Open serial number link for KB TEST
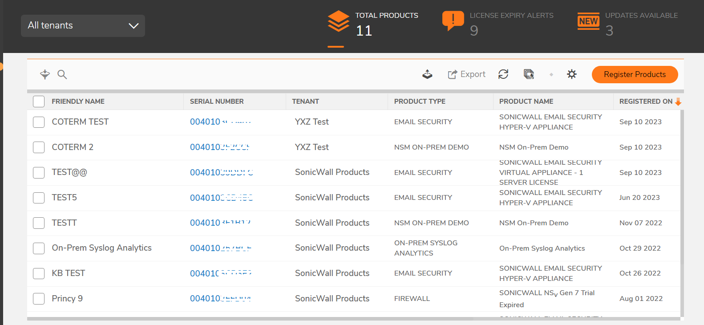The image size is (704, 325). 221,273
